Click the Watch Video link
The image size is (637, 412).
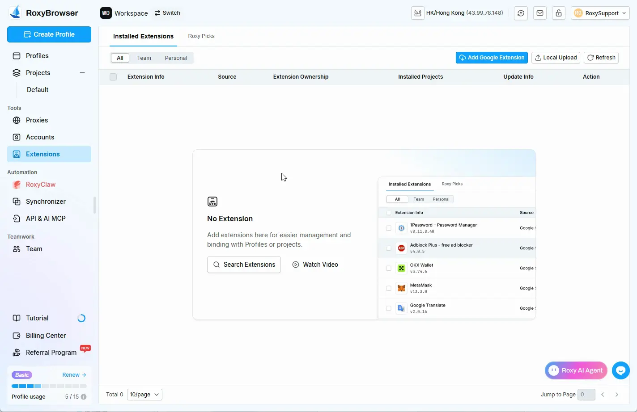(315, 265)
